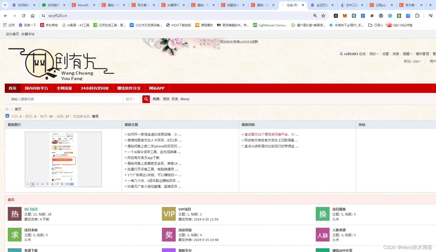Select slideshow page number 10

click(x=72, y=184)
